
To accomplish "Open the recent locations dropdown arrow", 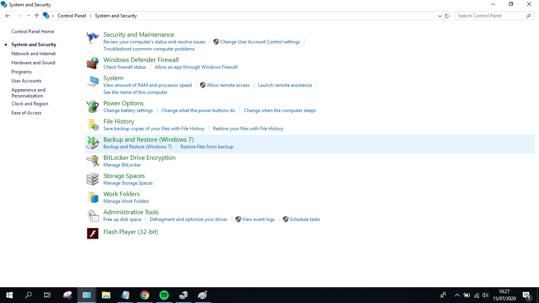I will pos(28,16).
